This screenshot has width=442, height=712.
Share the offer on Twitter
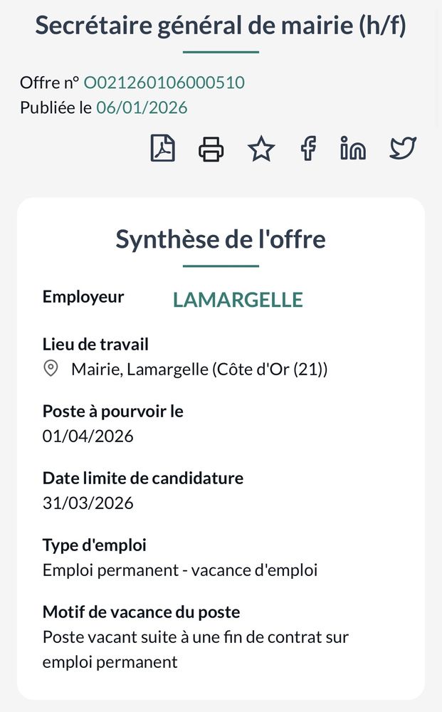click(402, 149)
